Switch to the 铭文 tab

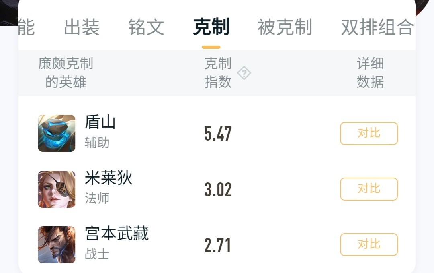pyautogui.click(x=146, y=27)
